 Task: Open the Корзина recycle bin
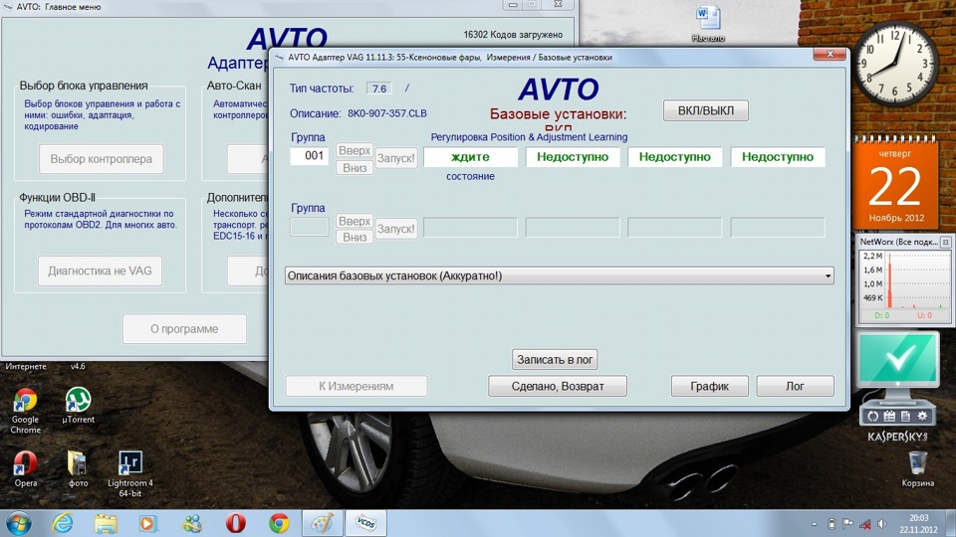(917, 468)
